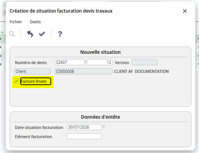Click the magnifier search icon in toolbar
199x153 pixels.
point(12,34)
